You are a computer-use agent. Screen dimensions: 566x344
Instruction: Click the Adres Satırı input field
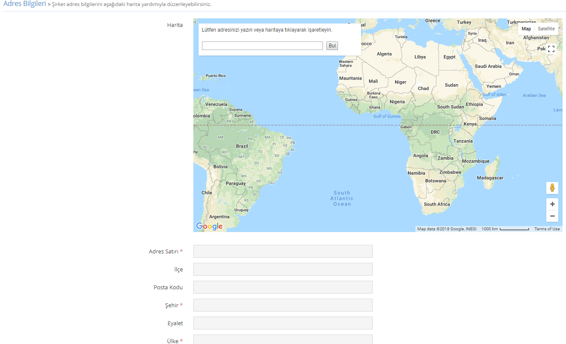[283, 251]
